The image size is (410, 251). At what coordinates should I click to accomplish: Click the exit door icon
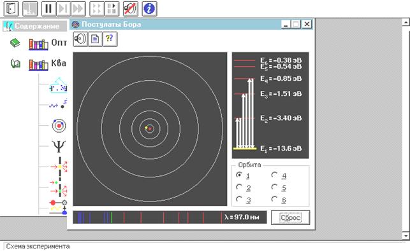[11, 9]
